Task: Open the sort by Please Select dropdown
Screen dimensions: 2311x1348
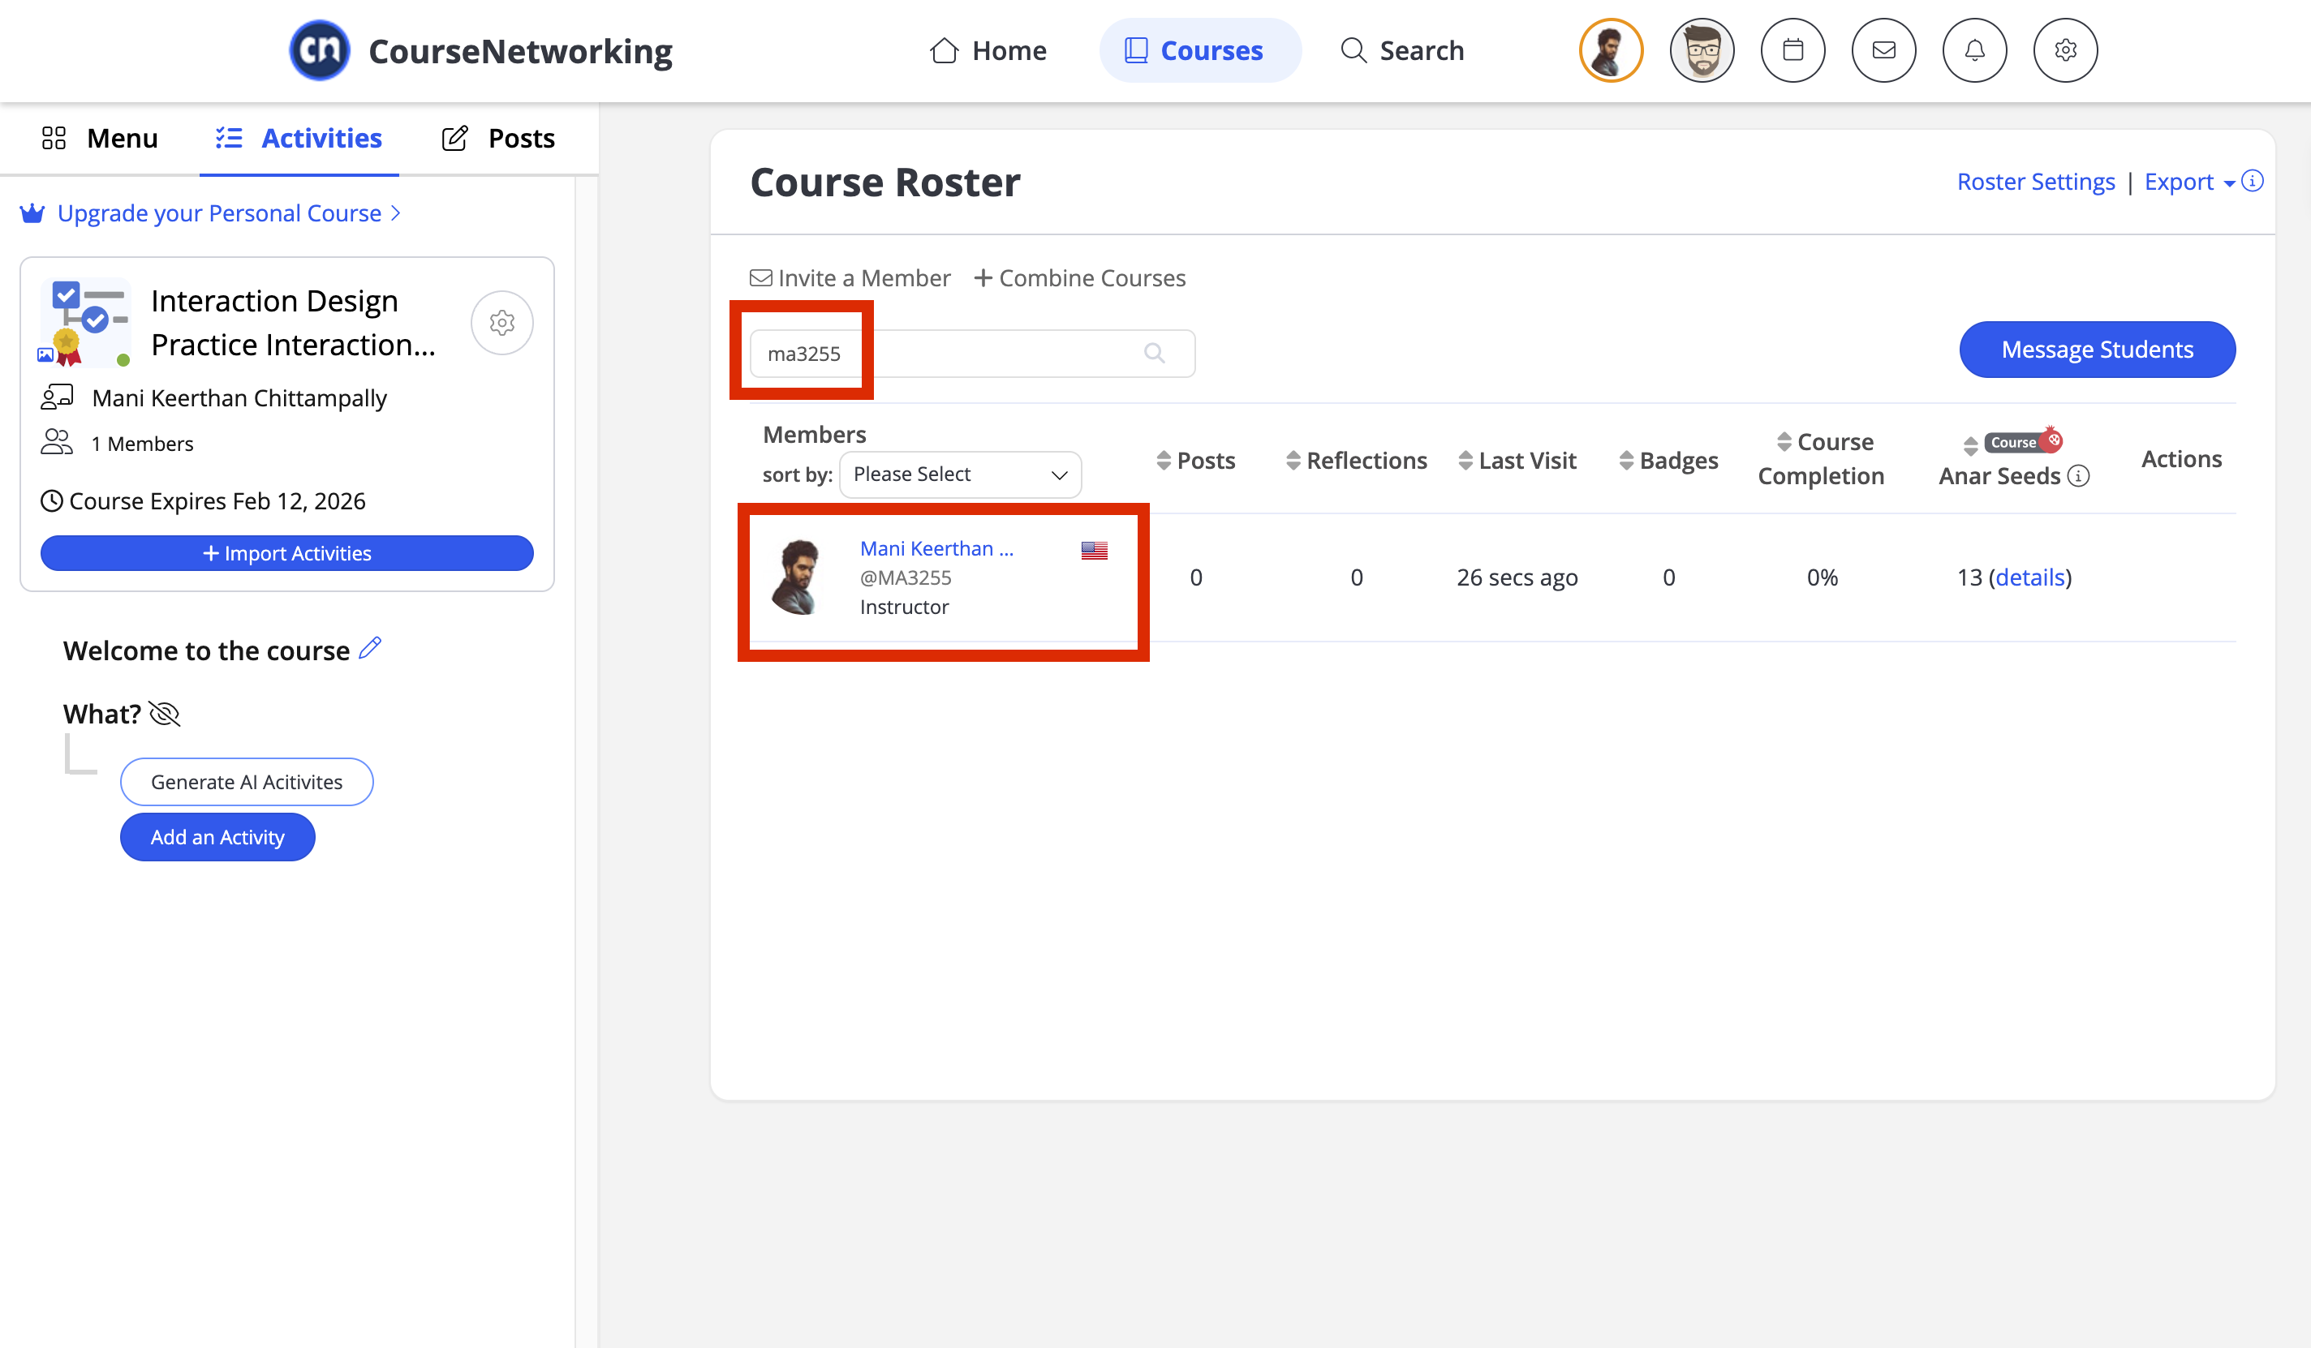Action: click(x=960, y=474)
